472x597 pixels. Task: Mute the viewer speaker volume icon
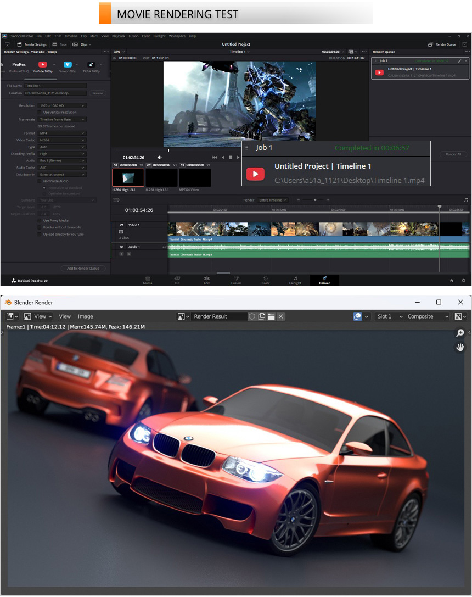click(160, 157)
